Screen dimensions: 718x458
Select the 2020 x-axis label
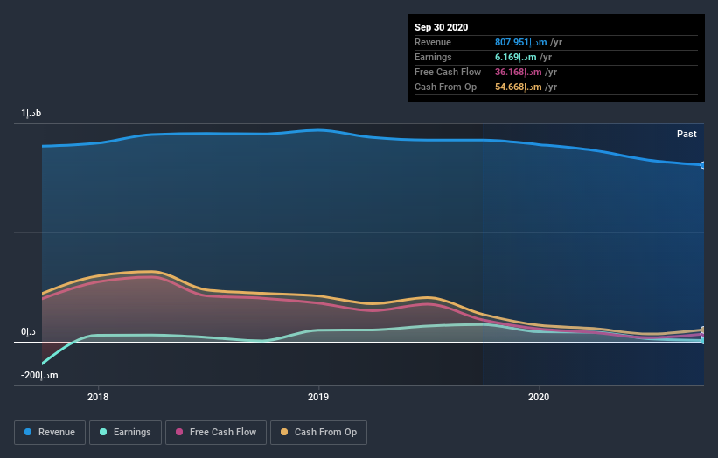[x=539, y=397]
